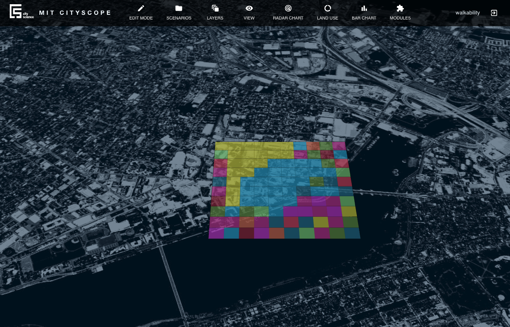The height and width of the screenshot is (327, 510).
Task: Click the Bar Chart icon
Action: point(364,8)
